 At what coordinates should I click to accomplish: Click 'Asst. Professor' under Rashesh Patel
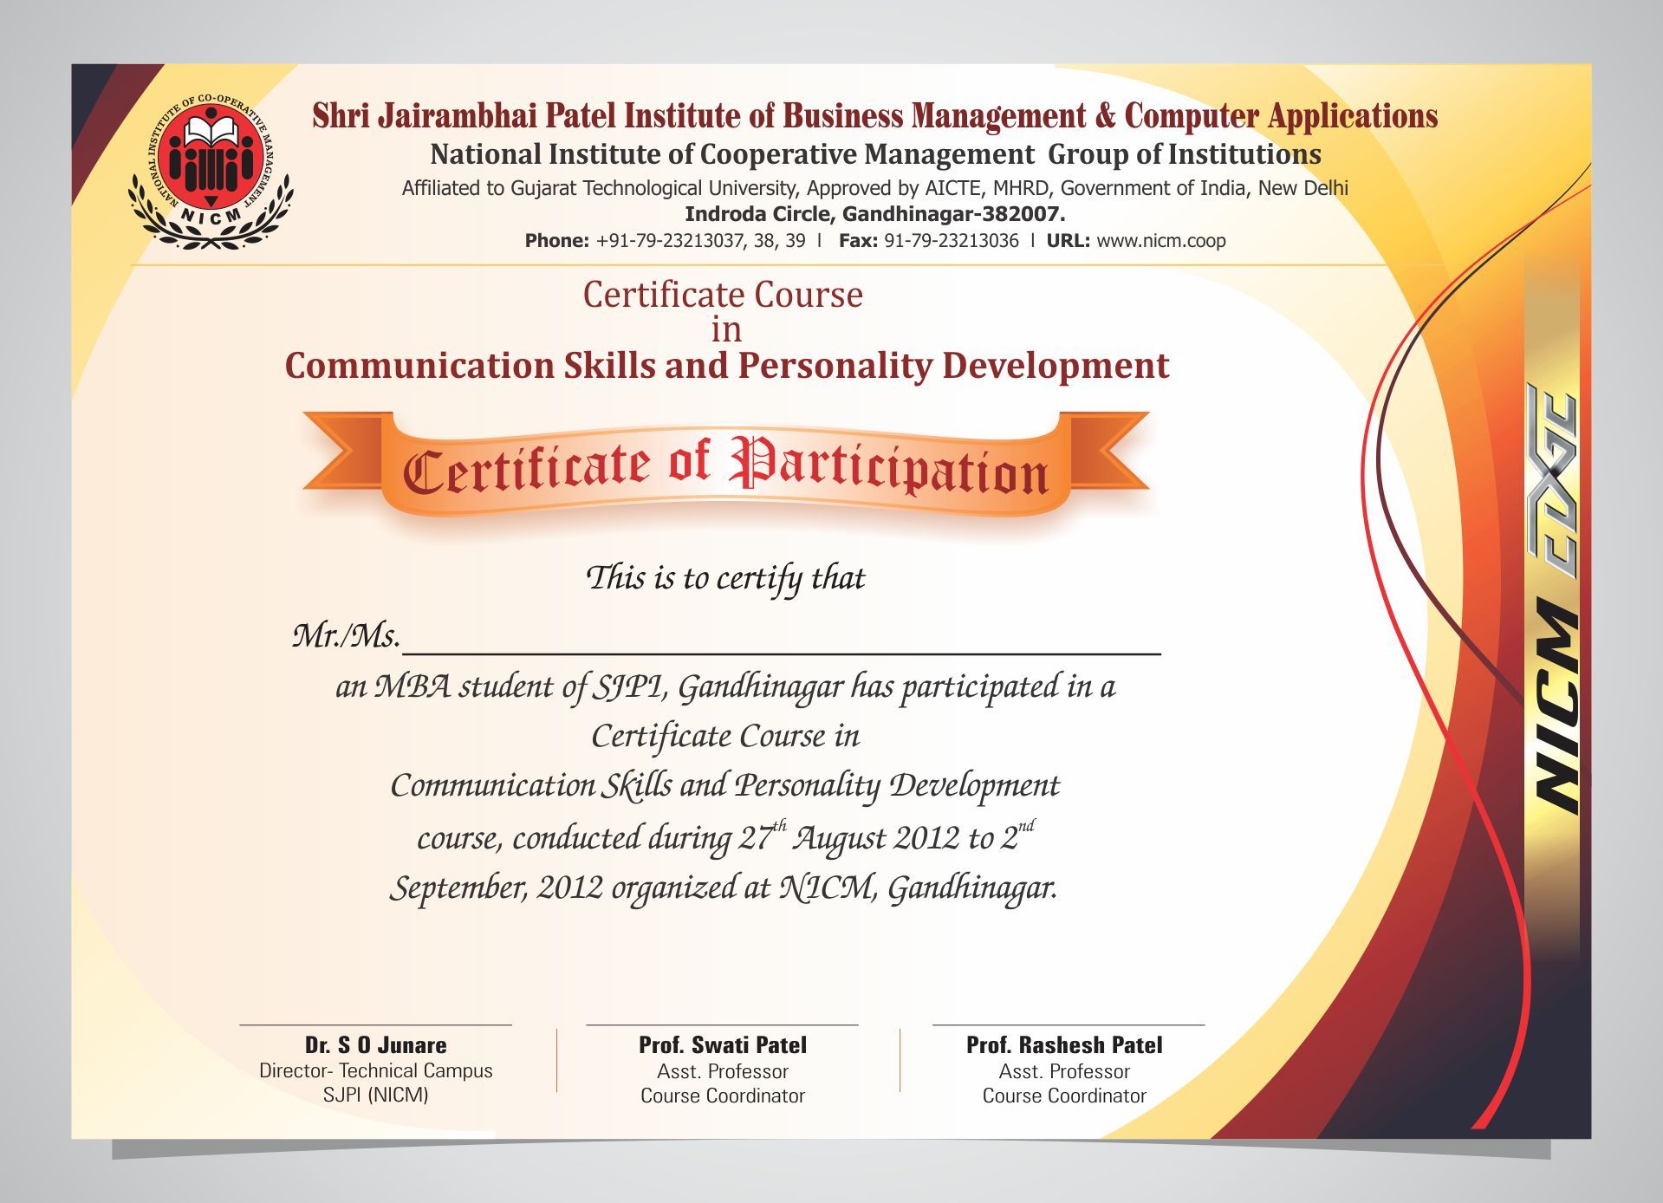click(1064, 1072)
